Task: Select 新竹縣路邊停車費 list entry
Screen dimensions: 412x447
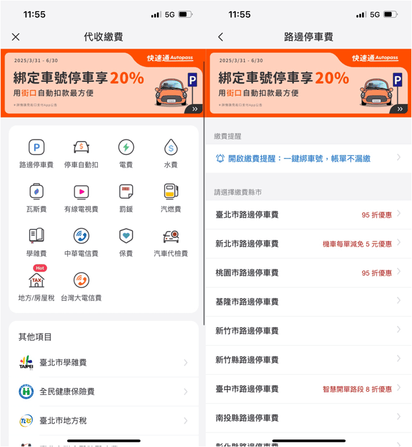Action: [x=308, y=360]
